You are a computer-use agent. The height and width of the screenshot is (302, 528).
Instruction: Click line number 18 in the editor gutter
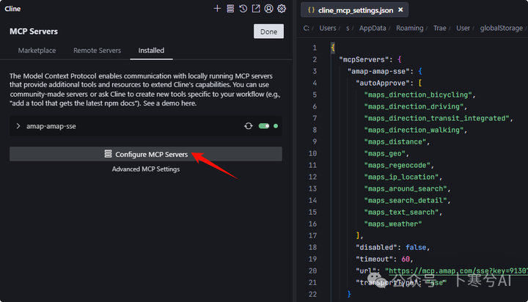click(x=312, y=248)
